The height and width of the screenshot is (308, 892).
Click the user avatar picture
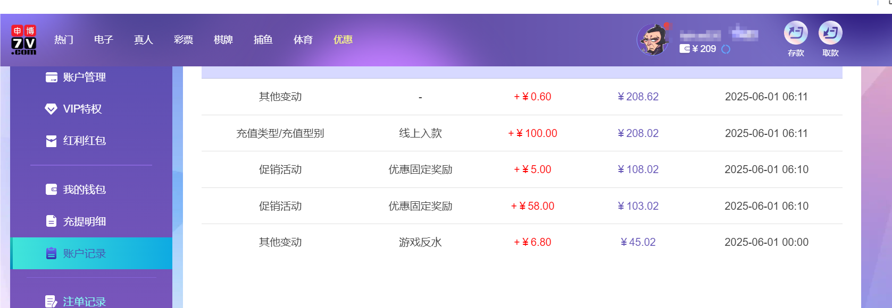[653, 39]
